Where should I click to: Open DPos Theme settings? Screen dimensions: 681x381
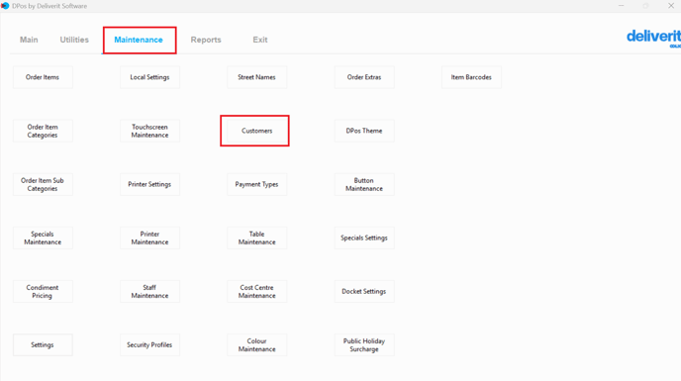click(364, 131)
